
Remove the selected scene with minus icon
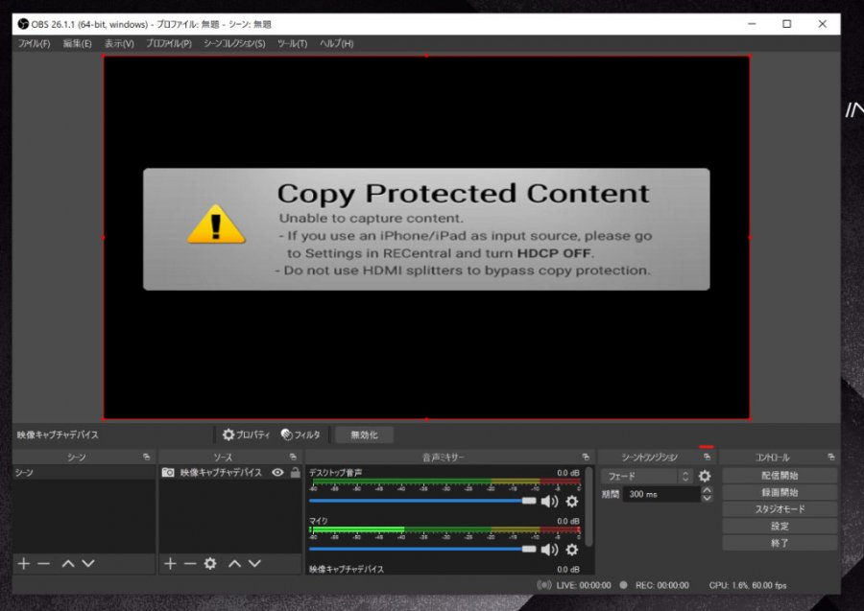(x=44, y=564)
